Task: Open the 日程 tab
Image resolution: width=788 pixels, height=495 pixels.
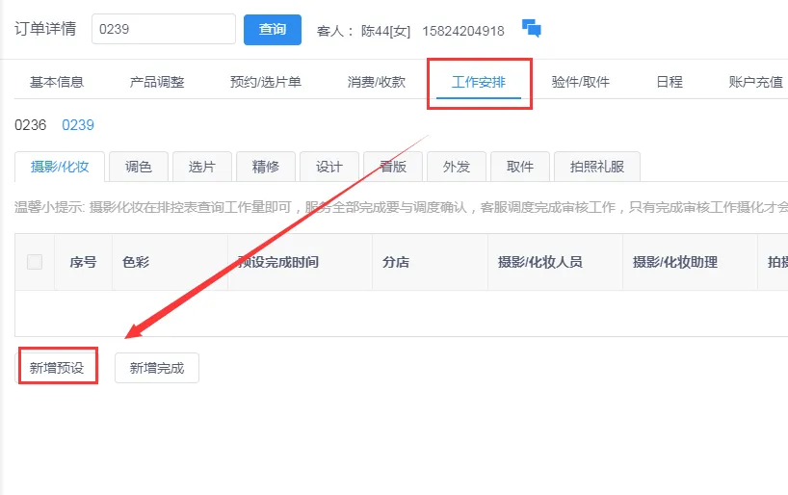Action: pyautogui.click(x=670, y=82)
